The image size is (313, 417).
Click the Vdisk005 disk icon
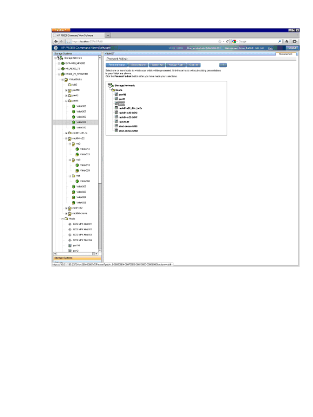73,187
